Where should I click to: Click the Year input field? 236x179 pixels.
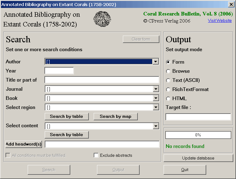[x=59, y=71]
